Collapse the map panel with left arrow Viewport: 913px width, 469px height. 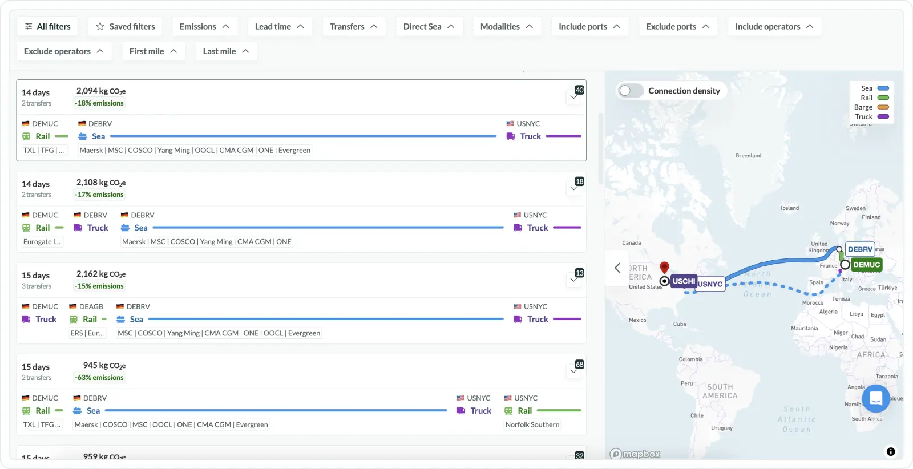click(617, 268)
